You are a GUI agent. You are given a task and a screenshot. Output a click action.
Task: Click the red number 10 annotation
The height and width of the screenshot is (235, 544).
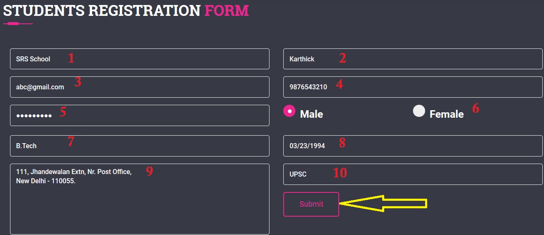click(340, 173)
